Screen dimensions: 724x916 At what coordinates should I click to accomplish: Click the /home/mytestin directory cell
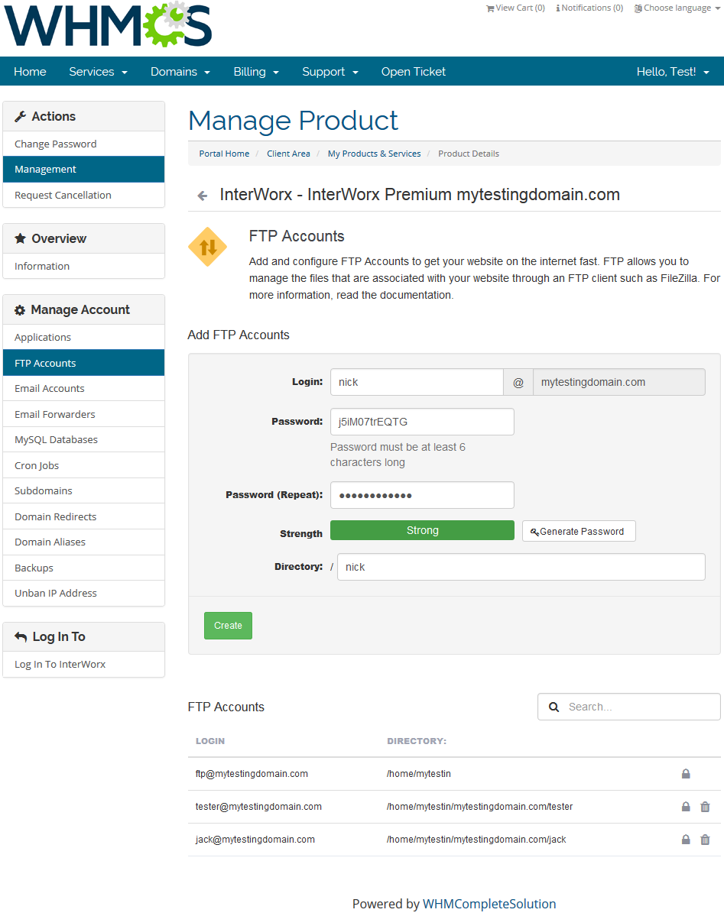[x=419, y=773]
